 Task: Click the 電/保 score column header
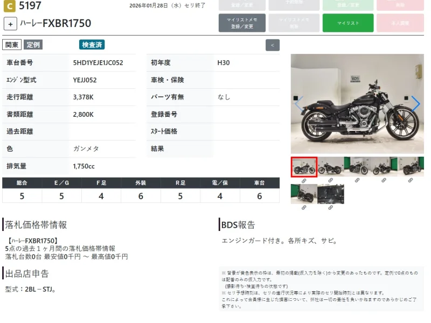click(220, 183)
